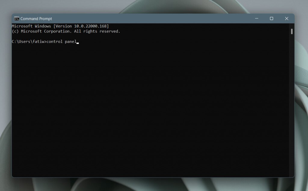The height and width of the screenshot is (191, 308).
Task: Click inside the empty console output area
Action: tap(150, 105)
